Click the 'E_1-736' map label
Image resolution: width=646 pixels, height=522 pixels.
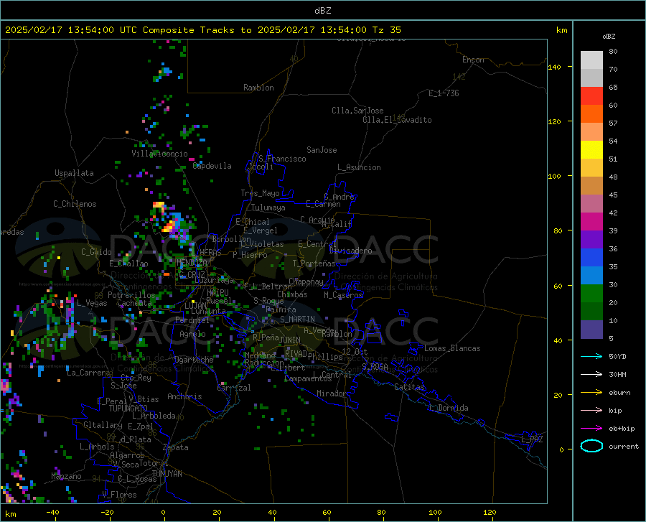click(444, 93)
